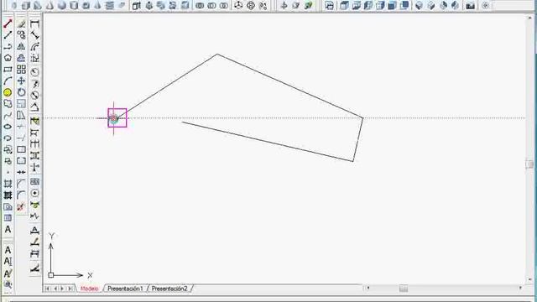537x302 pixels.
Task: Select the Scale tool
Action: [x=21, y=104]
